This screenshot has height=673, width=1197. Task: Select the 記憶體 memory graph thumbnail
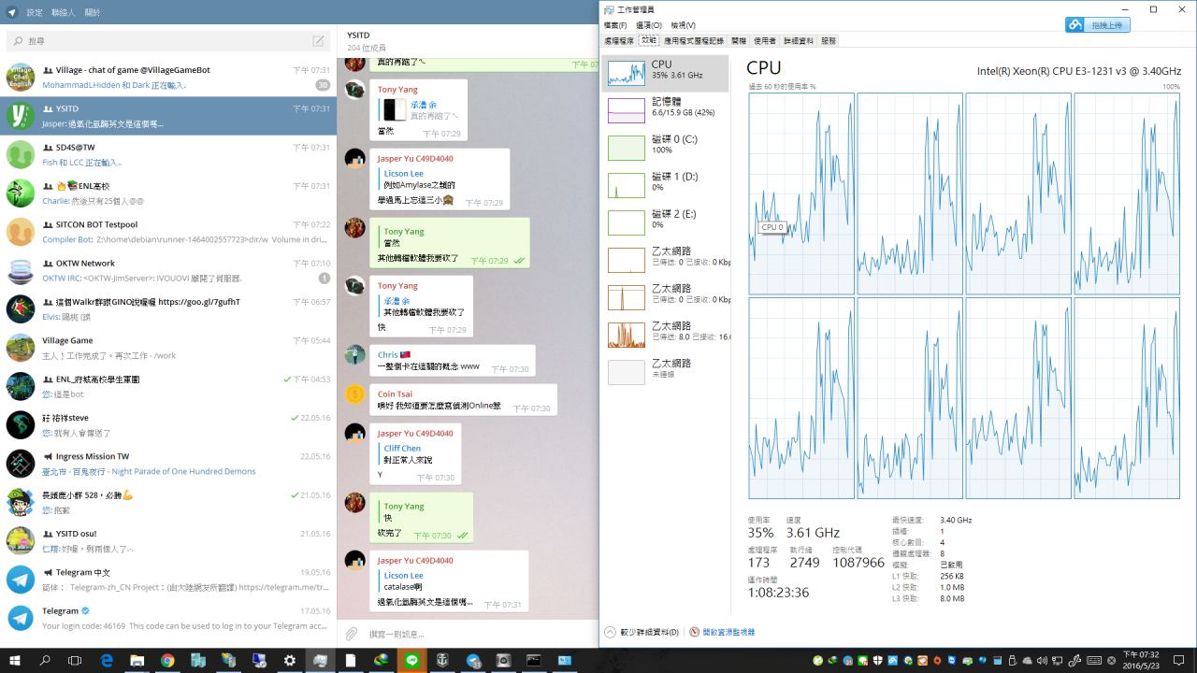click(x=627, y=110)
